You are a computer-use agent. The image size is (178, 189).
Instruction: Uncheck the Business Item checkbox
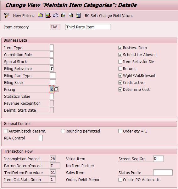[120, 48]
